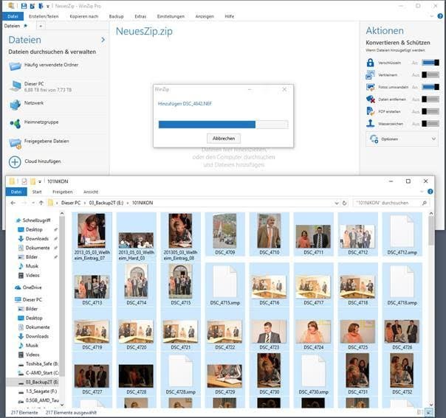The image size is (446, 418).
Task: Click Abbrechen in WinZip dialog
Action: click(x=224, y=139)
